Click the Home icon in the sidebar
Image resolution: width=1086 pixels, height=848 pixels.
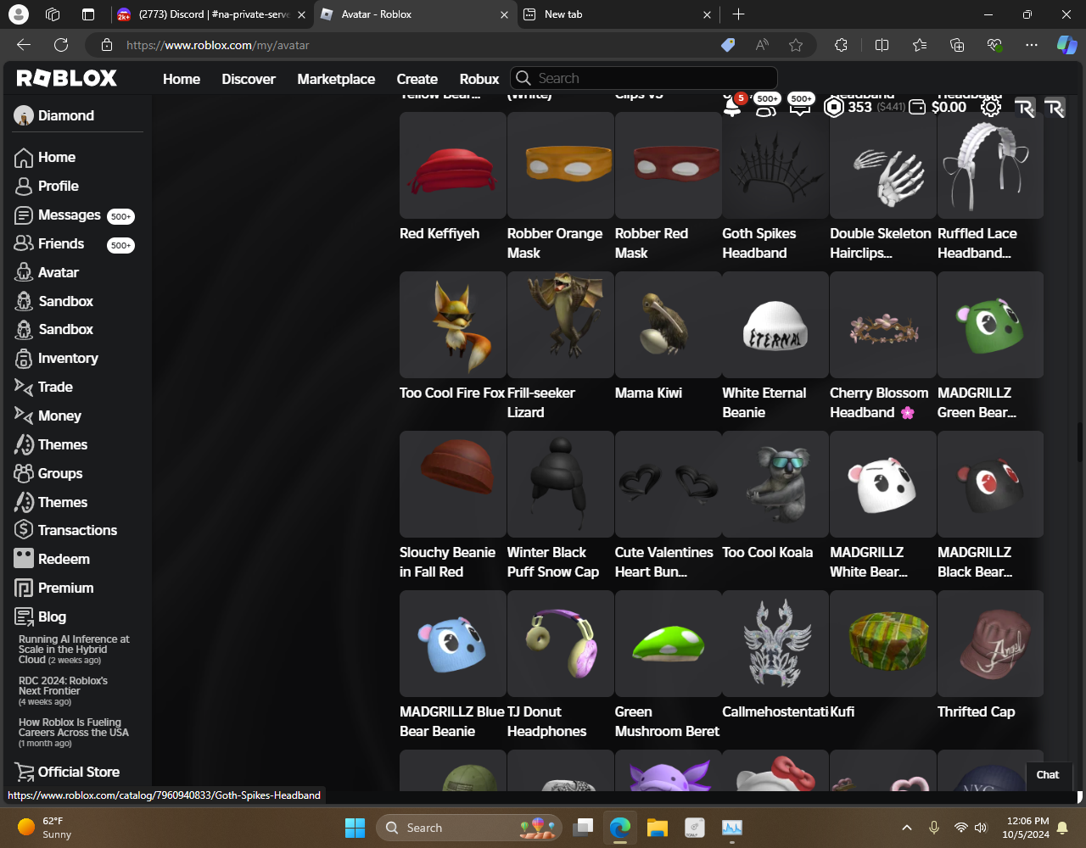[x=24, y=158]
